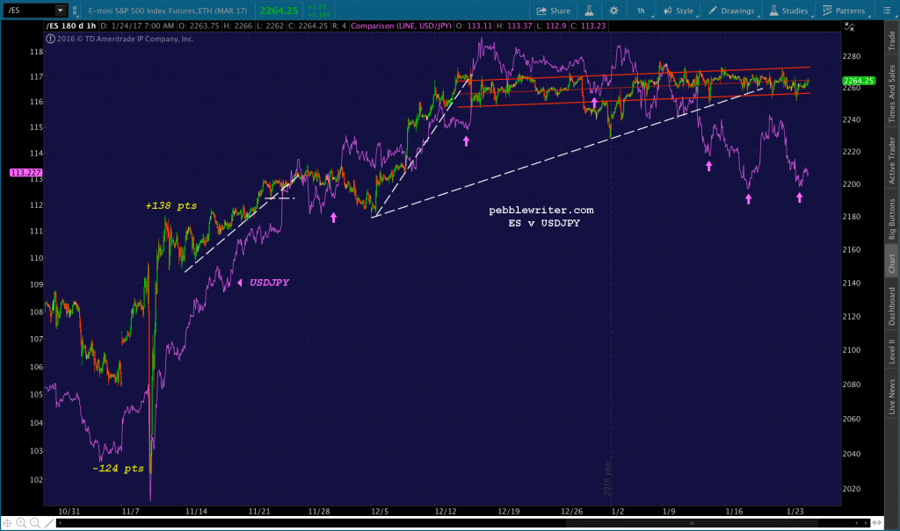Open the Share tool in the chart toolbar

click(x=554, y=11)
